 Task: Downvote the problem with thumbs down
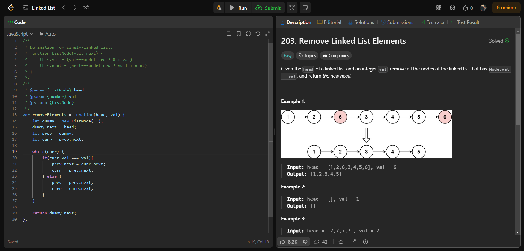click(305, 242)
